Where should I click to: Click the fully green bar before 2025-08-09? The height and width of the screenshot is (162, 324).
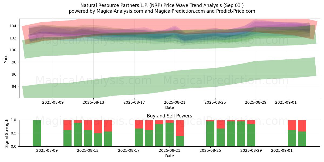pyautogui.click(x=37, y=133)
